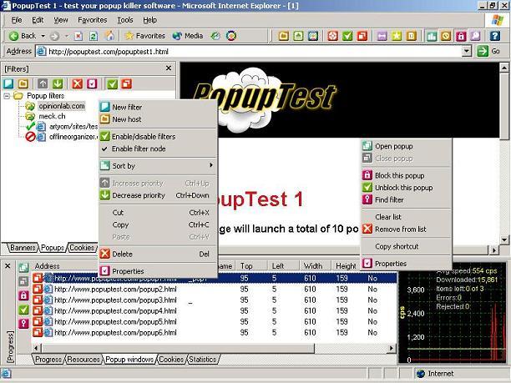Toggle Enable/disable filters in context menu
511x383 pixels.
coord(158,137)
